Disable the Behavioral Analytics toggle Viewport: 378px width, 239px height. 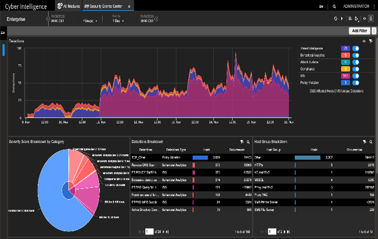click(x=355, y=55)
